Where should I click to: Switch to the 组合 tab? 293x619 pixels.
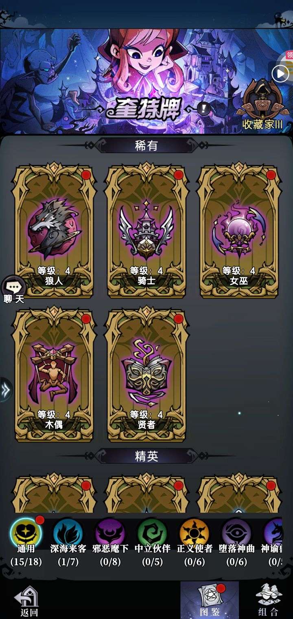tap(269, 601)
